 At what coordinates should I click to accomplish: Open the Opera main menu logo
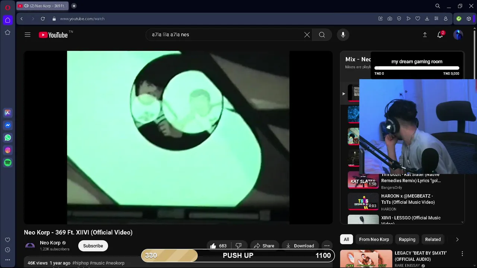[x=7, y=7]
